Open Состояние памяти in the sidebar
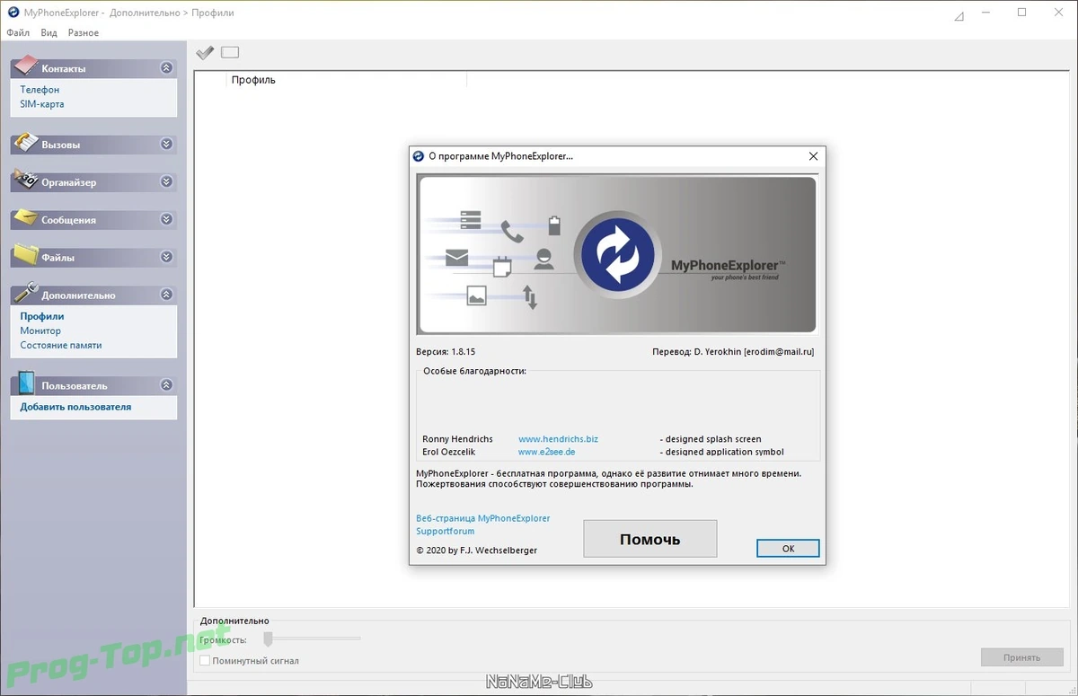Viewport: 1078px width, 696px height. [61, 345]
